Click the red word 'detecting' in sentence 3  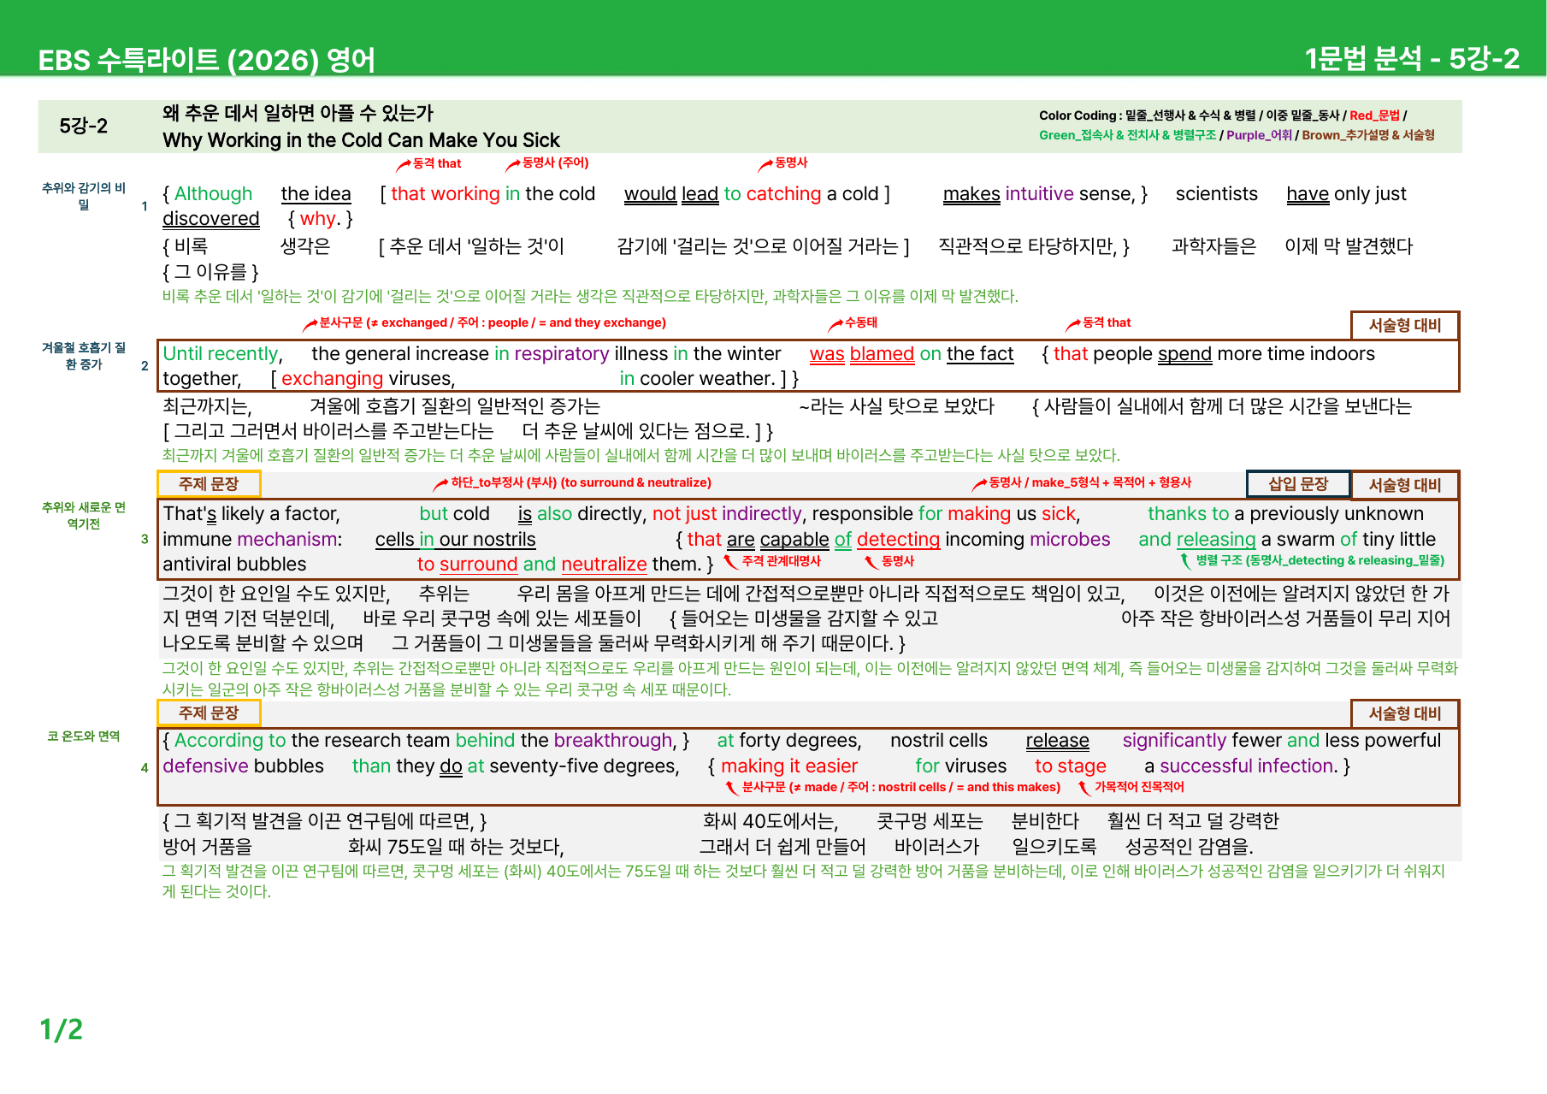898,540
